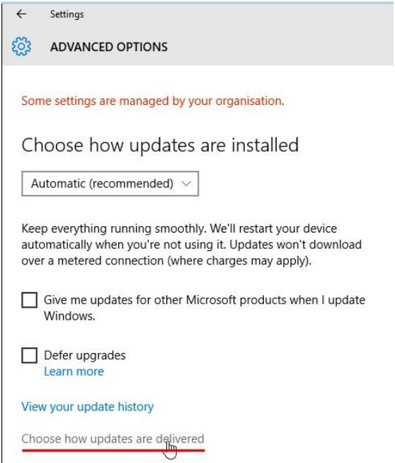The image size is (395, 463).
Task: Open the Learn more link under Defer upgrades
Action: 74,371
